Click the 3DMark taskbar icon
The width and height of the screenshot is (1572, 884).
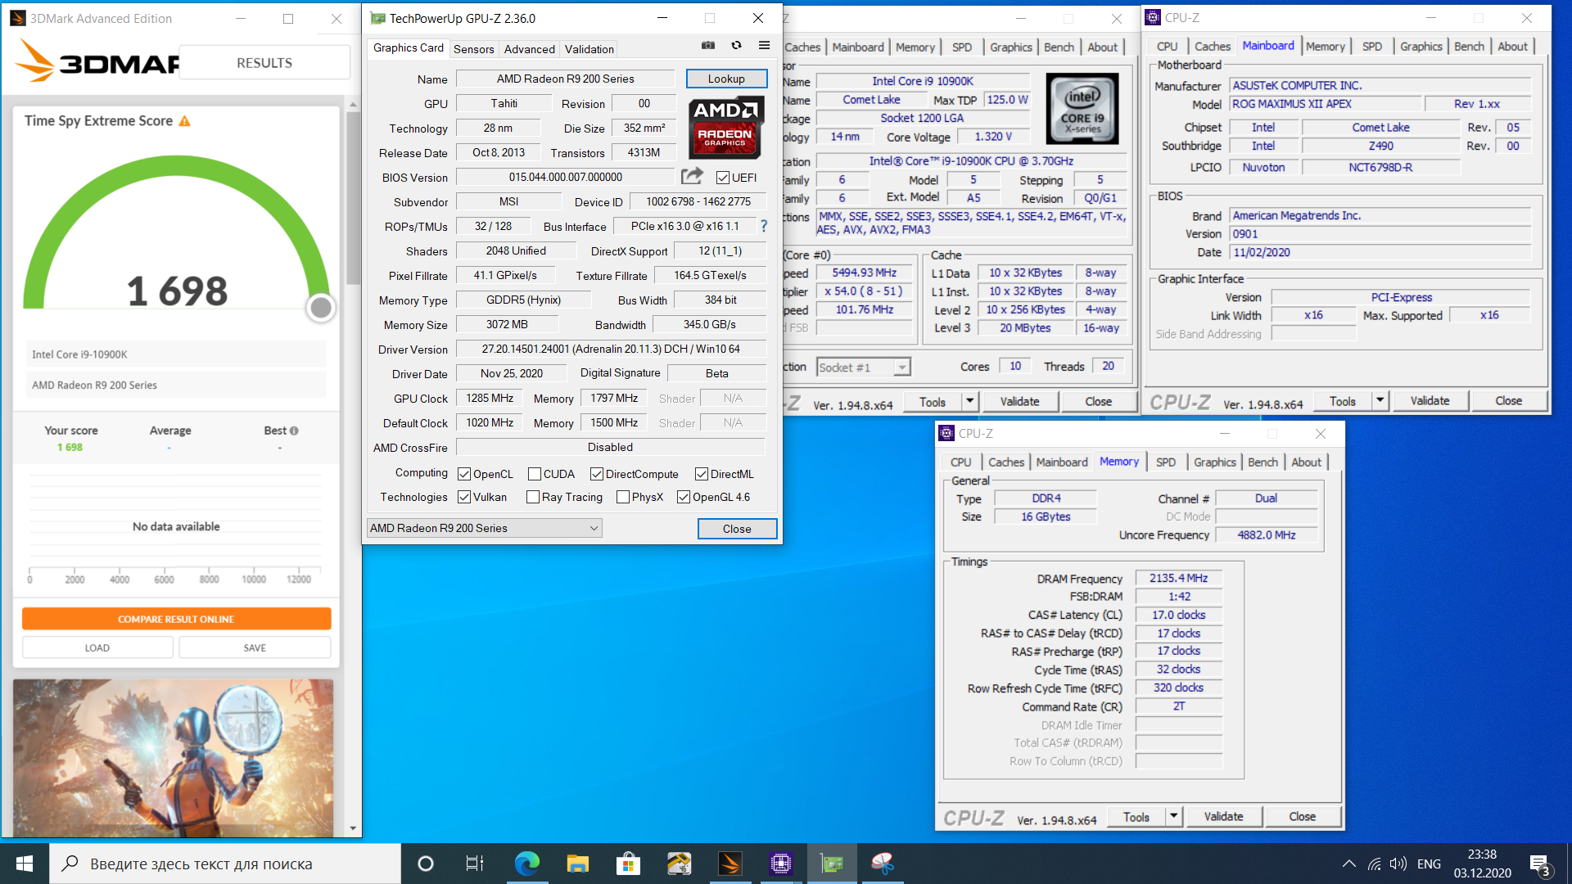tap(730, 864)
